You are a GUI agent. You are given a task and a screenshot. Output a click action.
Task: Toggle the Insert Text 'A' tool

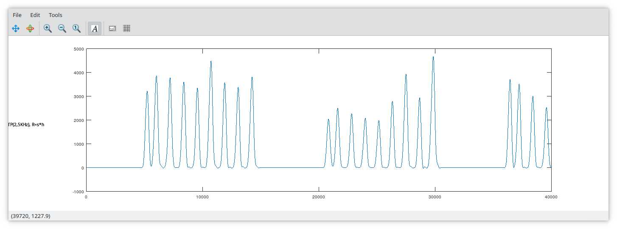coord(95,28)
